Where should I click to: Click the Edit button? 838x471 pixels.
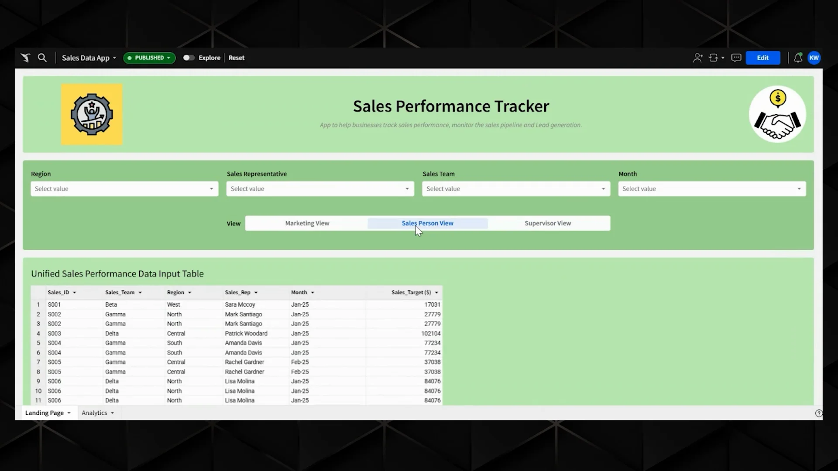[x=762, y=58]
